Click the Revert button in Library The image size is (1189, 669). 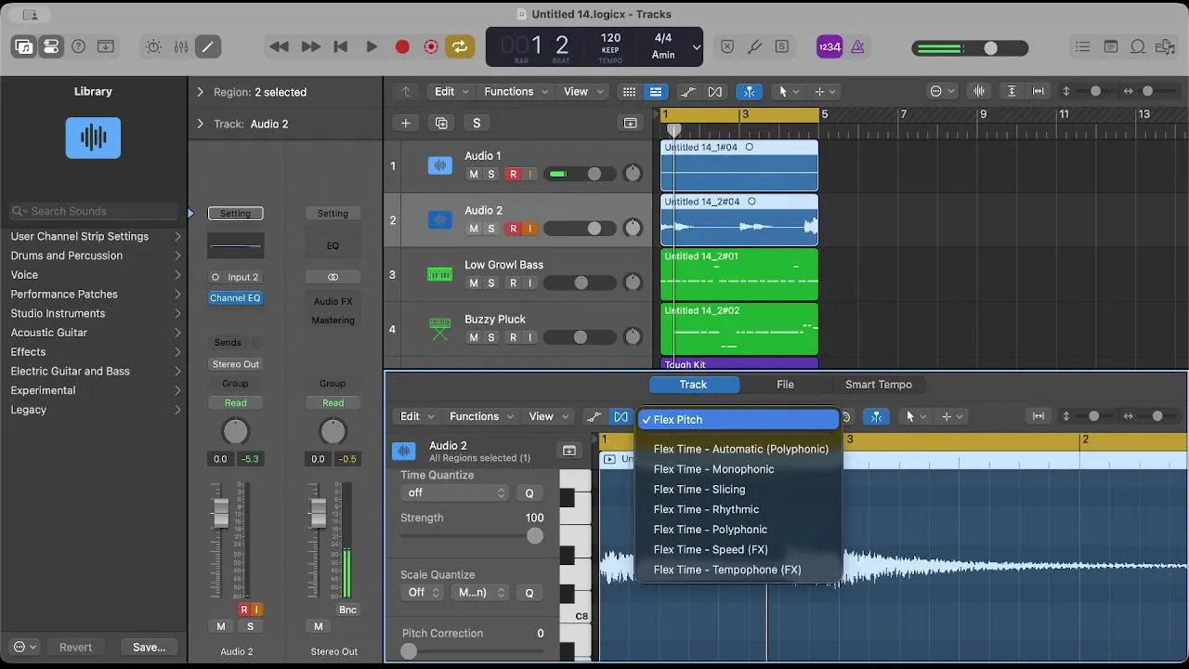coord(75,647)
